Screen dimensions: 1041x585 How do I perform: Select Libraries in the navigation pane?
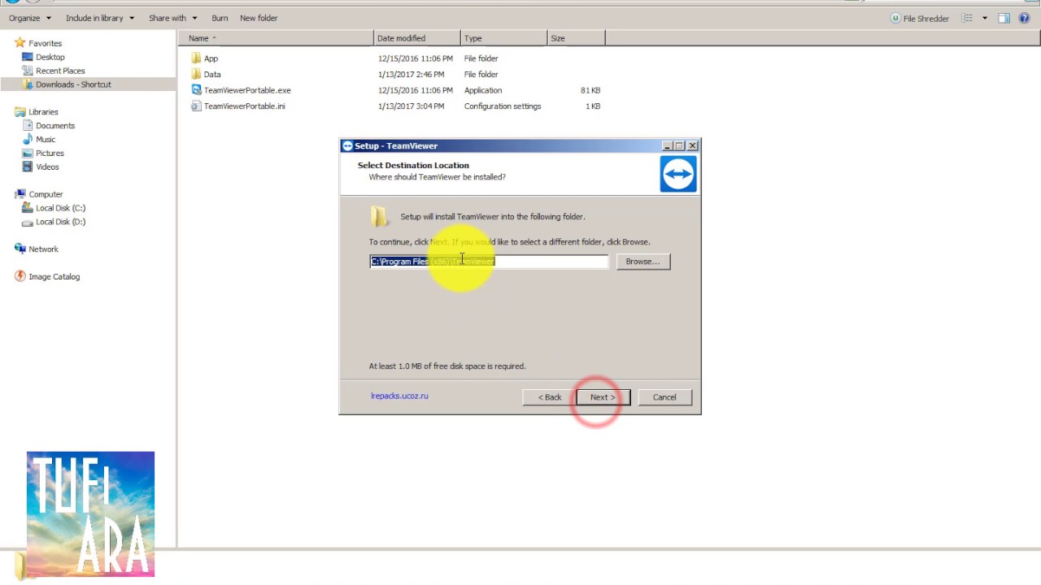[43, 112]
